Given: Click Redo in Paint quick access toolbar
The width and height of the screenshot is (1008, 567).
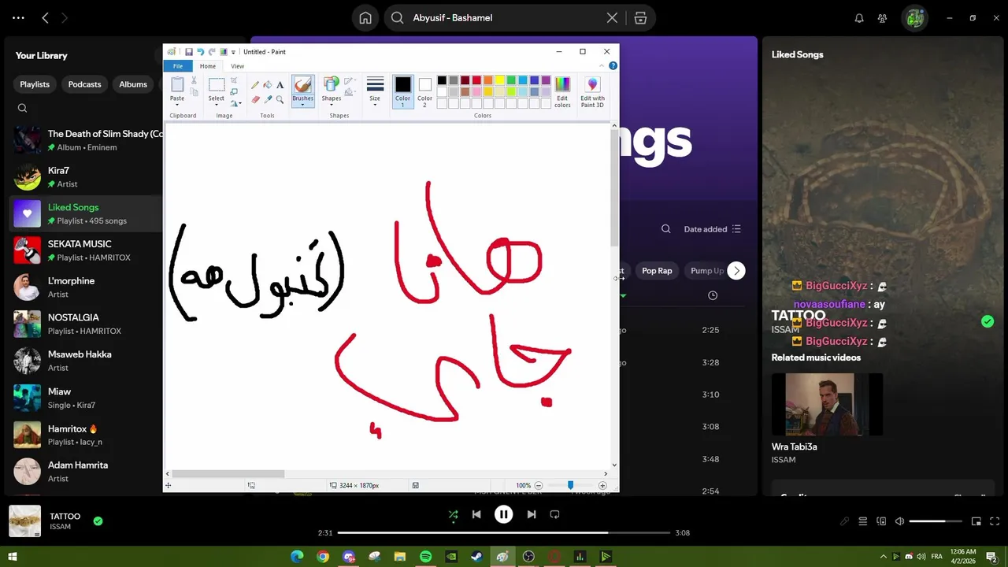Looking at the screenshot, I should pyautogui.click(x=211, y=52).
